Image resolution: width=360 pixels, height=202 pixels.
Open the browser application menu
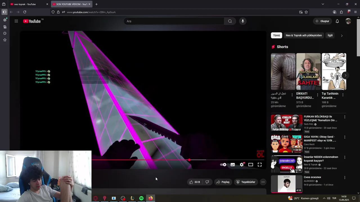click(355, 12)
